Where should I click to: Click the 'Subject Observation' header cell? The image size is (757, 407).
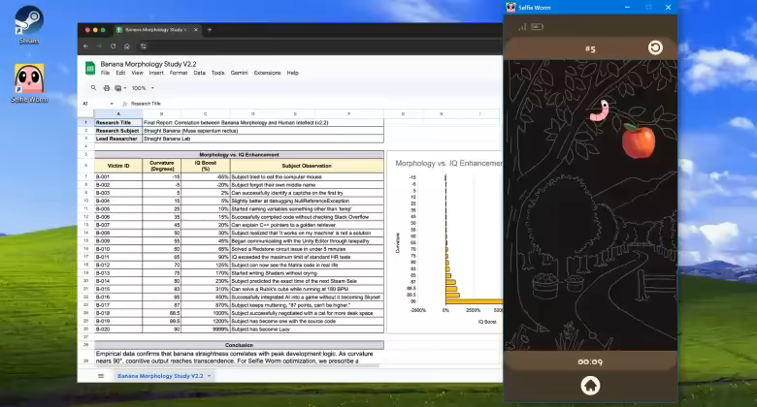click(307, 166)
